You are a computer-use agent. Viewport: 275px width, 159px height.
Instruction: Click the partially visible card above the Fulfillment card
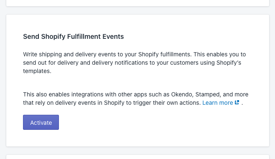(x=137, y=3)
